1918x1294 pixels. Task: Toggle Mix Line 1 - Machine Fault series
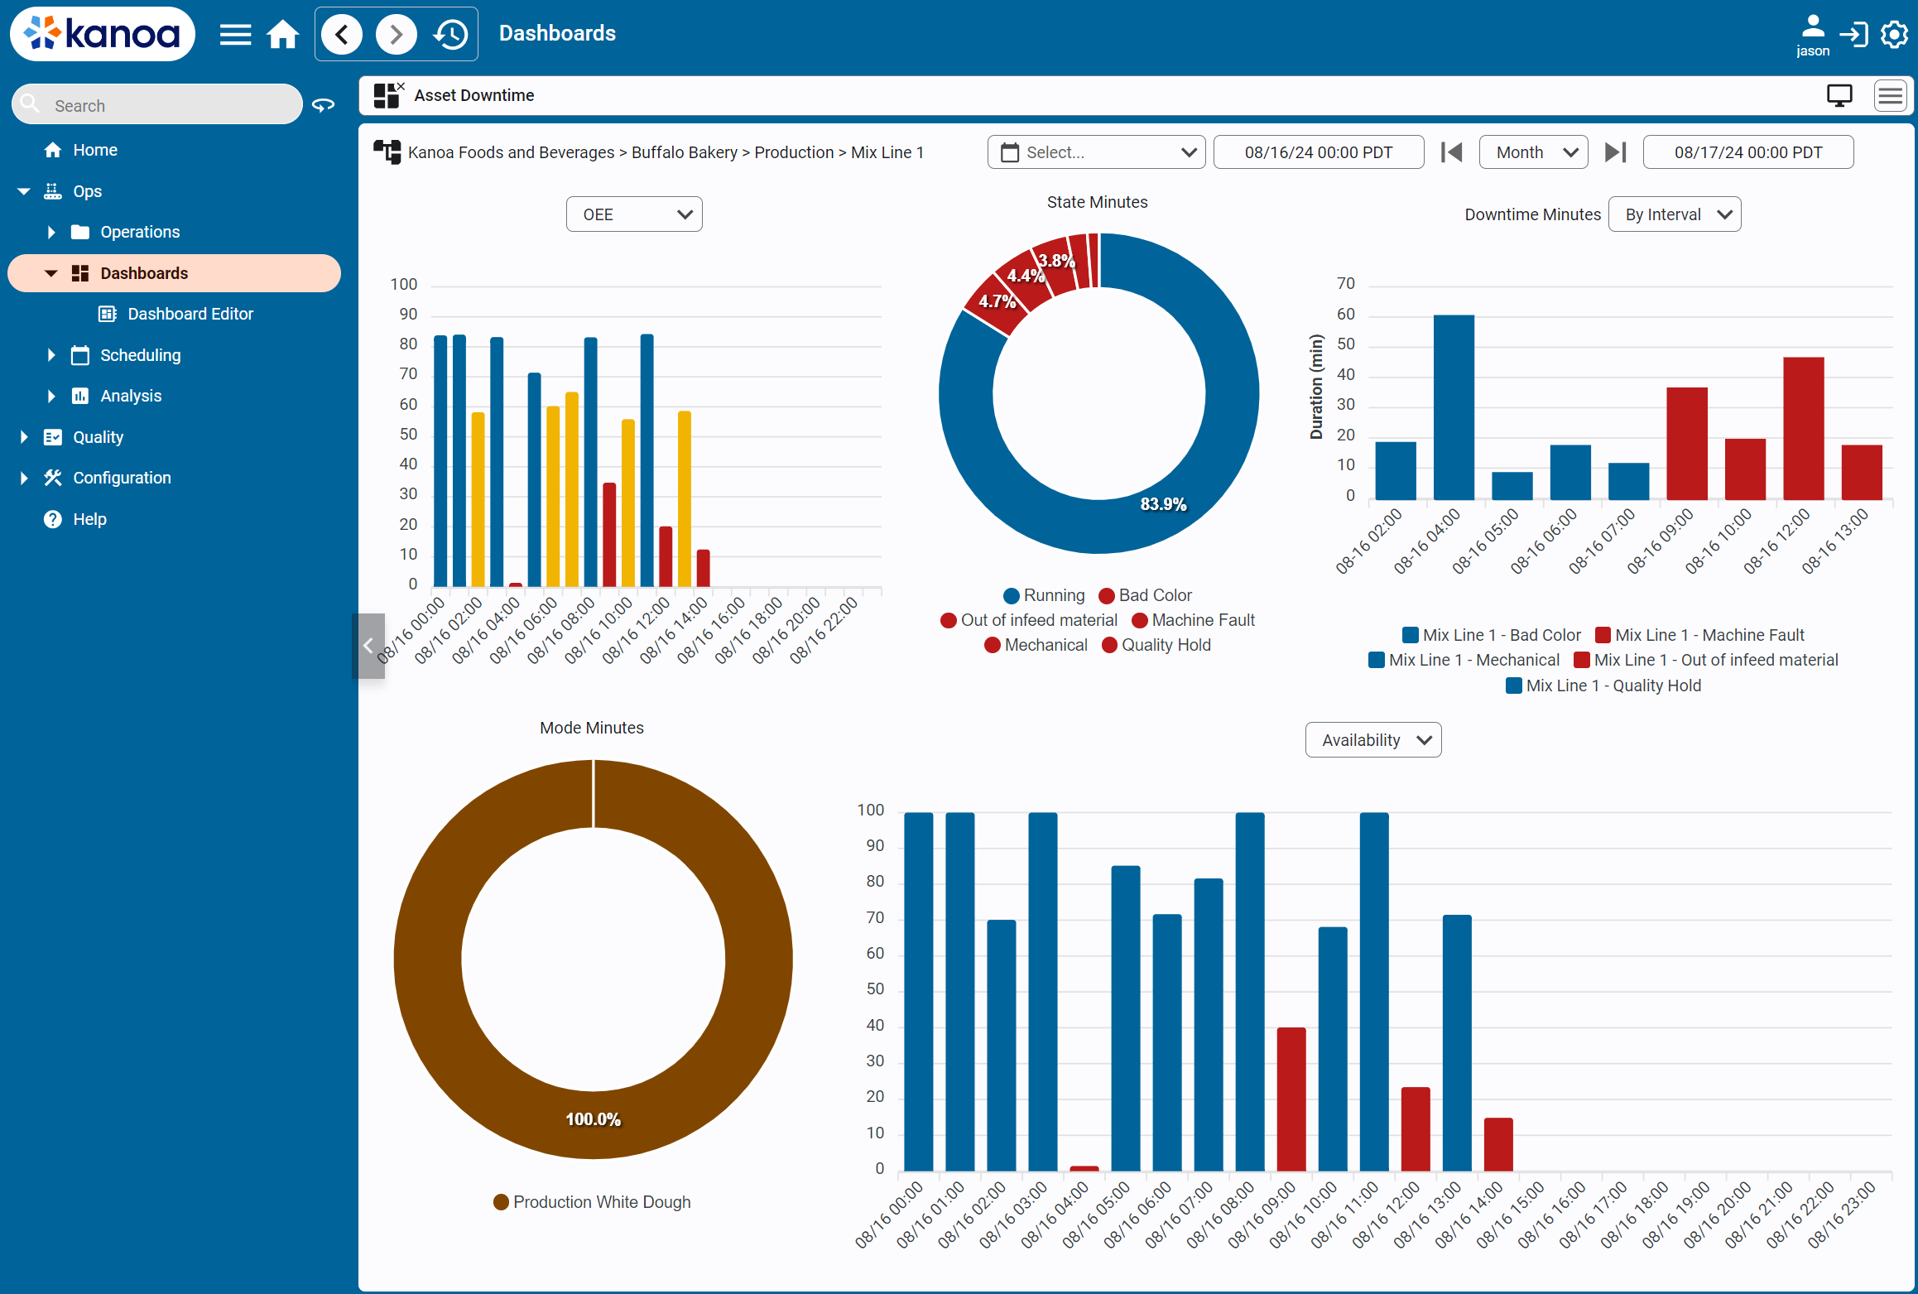click(x=1699, y=635)
